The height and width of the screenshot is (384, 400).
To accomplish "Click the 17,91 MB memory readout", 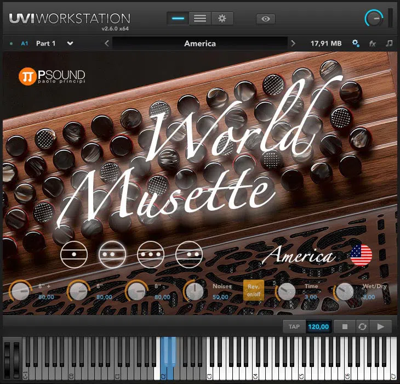I will (x=326, y=43).
